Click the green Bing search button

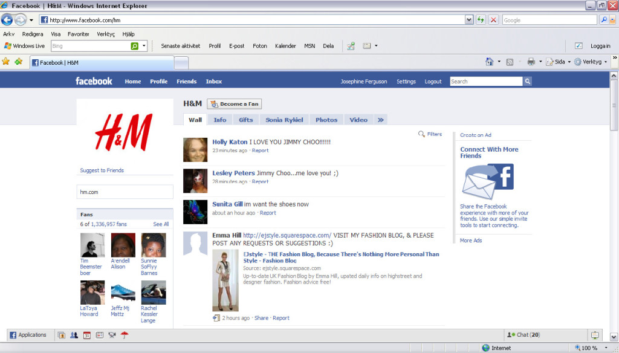tap(135, 46)
